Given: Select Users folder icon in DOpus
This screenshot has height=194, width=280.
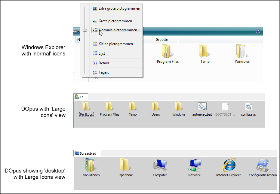Looking at the screenshot, I should point(155,106).
